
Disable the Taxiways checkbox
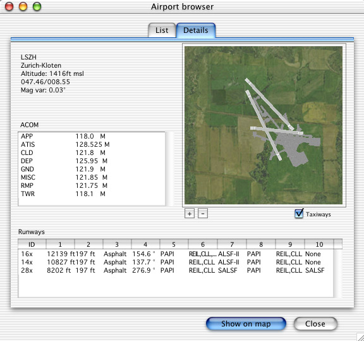pyautogui.click(x=299, y=214)
